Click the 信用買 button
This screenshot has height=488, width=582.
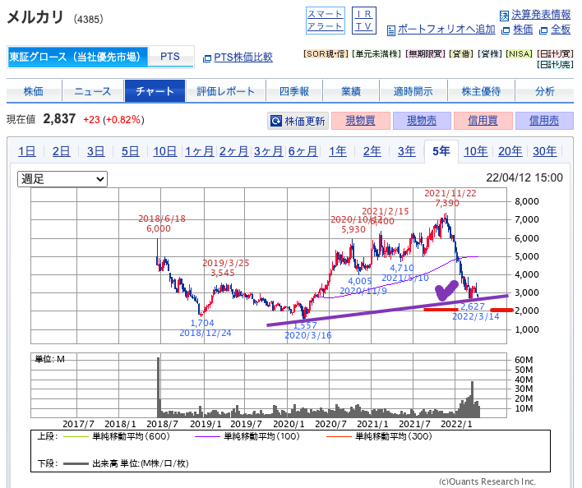click(483, 121)
